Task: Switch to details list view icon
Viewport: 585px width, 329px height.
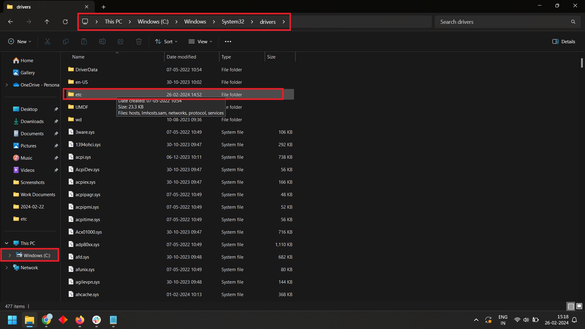Action: coord(571,306)
